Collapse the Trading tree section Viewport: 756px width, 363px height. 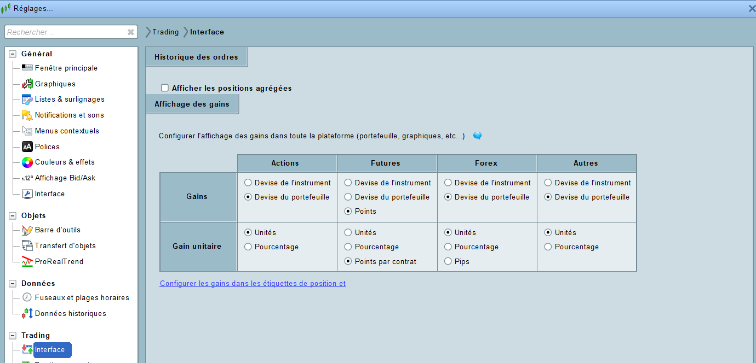click(13, 336)
